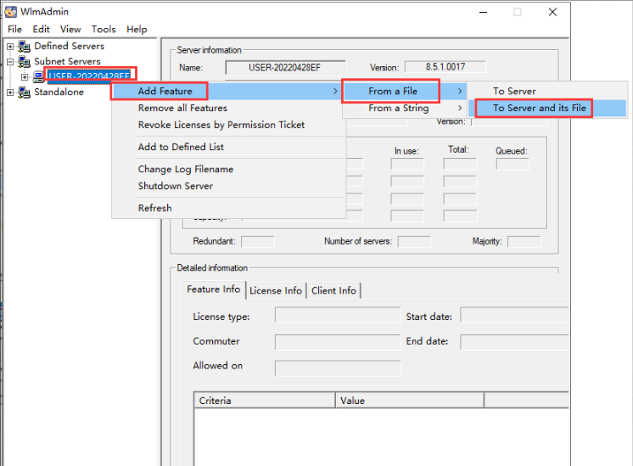Click the server Version field 8.5.1.0017
Image resolution: width=633 pixels, height=466 pixels.
(445, 66)
